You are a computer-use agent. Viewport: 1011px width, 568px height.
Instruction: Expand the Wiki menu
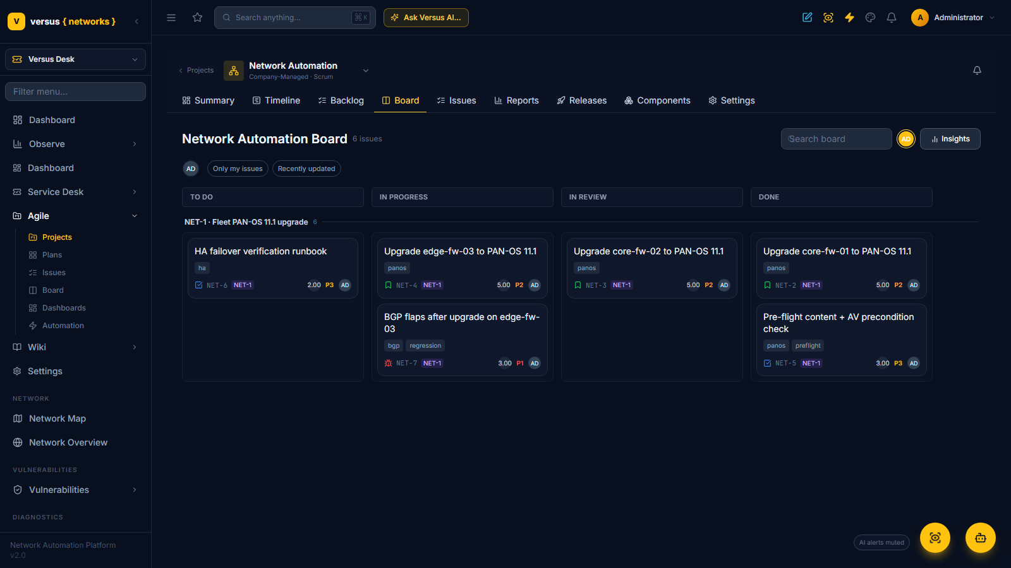(x=76, y=347)
